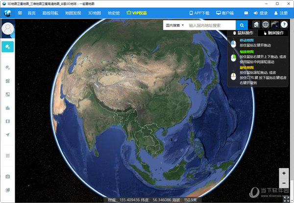Open the apps grid sidebar icon
Image resolution: width=294 pixels, height=203 pixels.
[8, 156]
